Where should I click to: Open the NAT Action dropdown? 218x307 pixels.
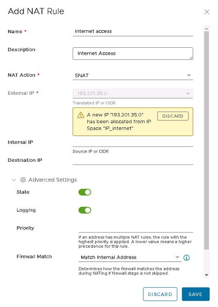tap(133, 75)
